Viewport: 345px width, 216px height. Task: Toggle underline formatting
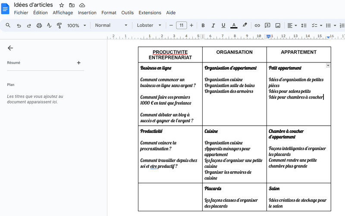click(x=223, y=25)
